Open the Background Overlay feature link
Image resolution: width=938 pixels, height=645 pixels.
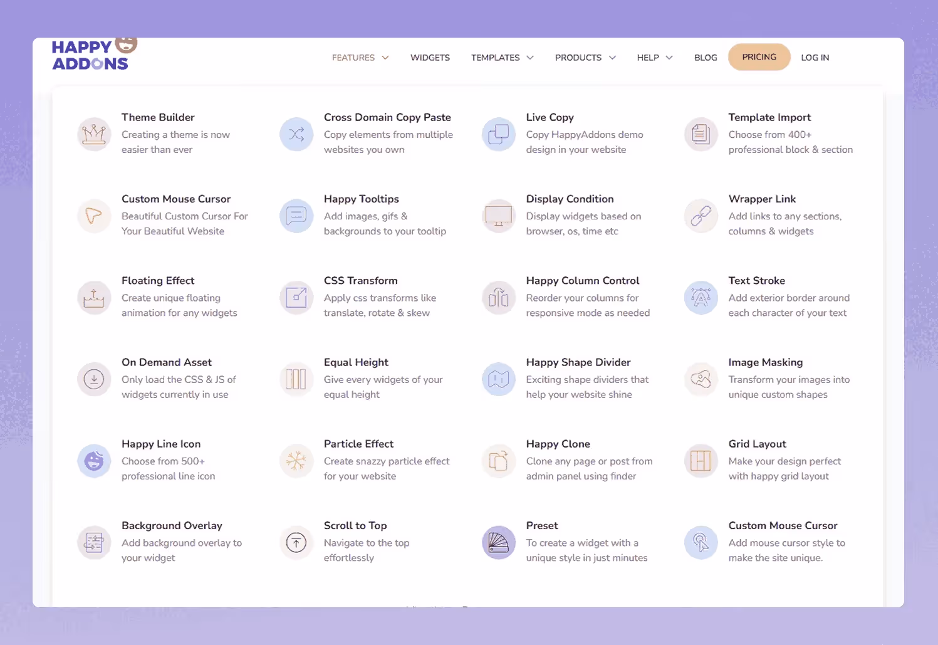tap(172, 525)
